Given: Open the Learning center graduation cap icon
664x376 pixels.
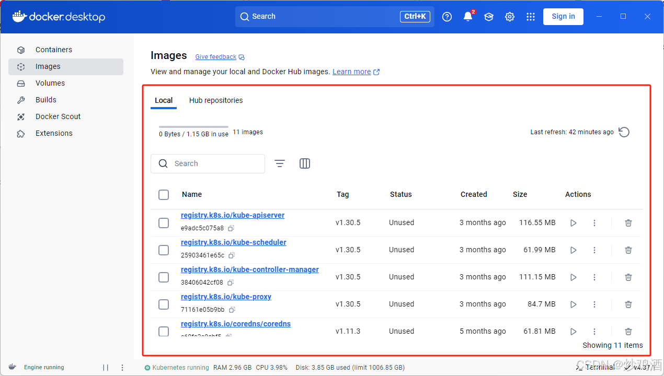Looking at the screenshot, I should (489, 17).
